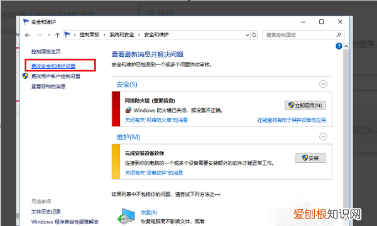Viewport: 377px width, 226px height.
Task: Click the search magnifier icon
Action: (x=339, y=35)
